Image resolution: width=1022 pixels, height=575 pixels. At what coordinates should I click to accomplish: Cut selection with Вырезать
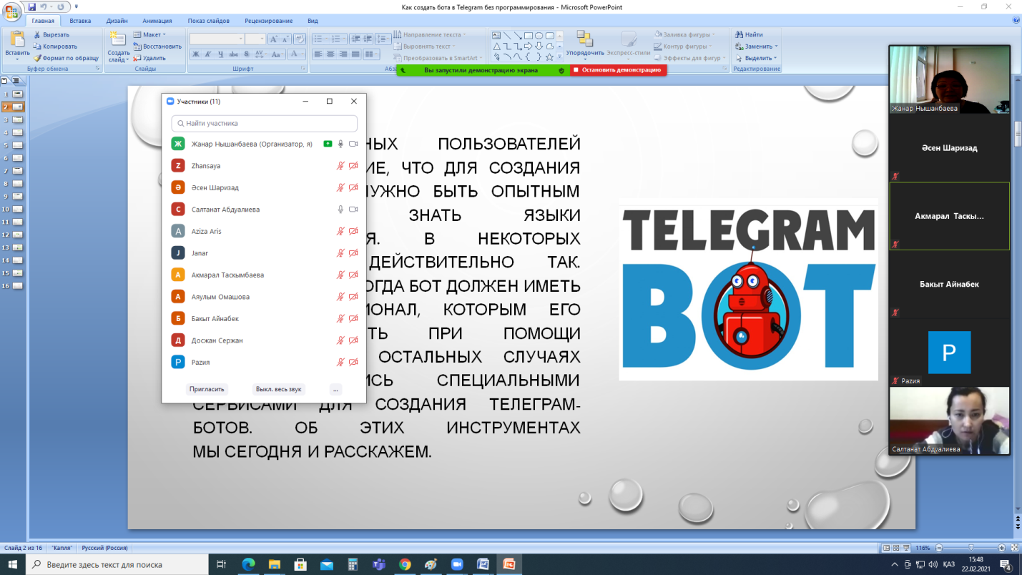pyautogui.click(x=51, y=34)
